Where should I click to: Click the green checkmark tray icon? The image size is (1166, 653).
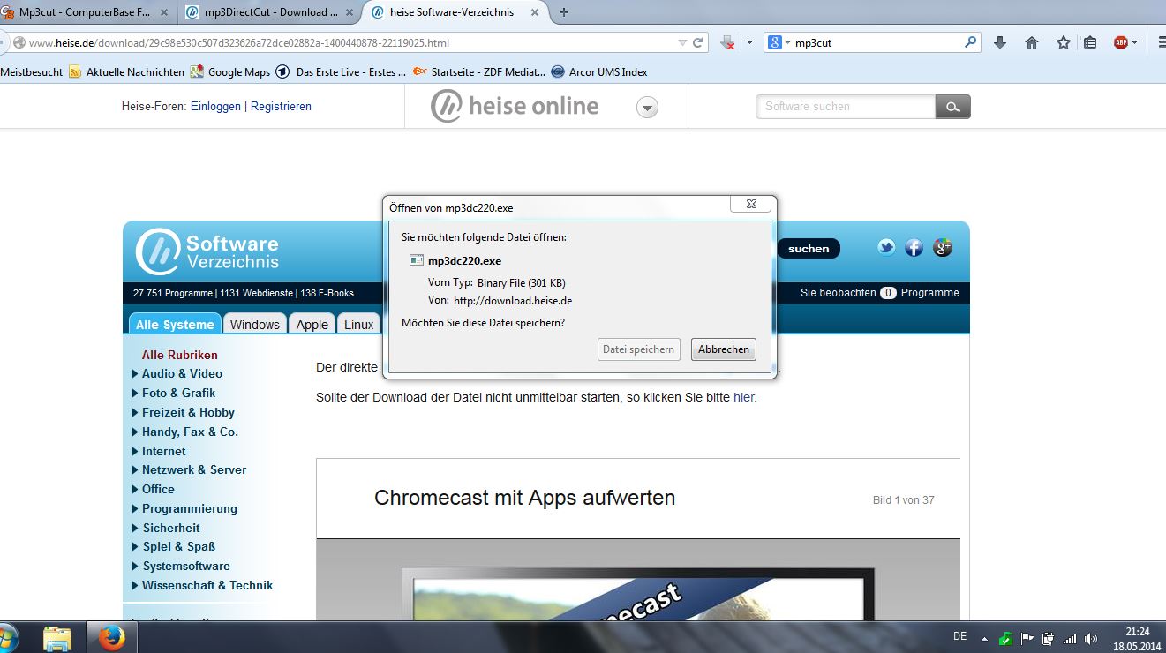1006,638
